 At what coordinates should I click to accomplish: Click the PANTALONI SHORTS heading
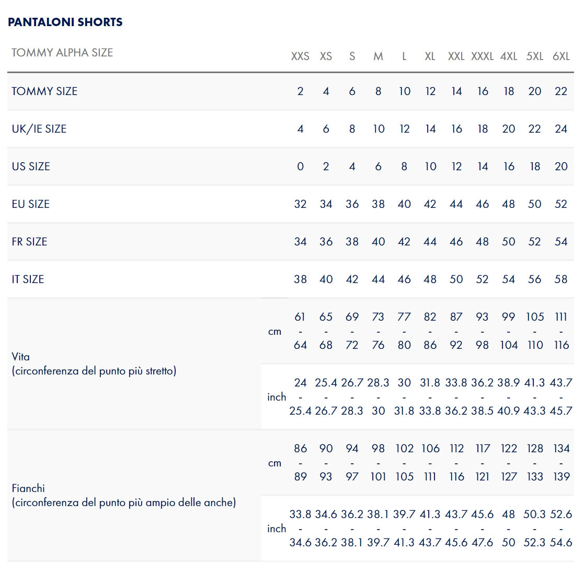pos(65,22)
